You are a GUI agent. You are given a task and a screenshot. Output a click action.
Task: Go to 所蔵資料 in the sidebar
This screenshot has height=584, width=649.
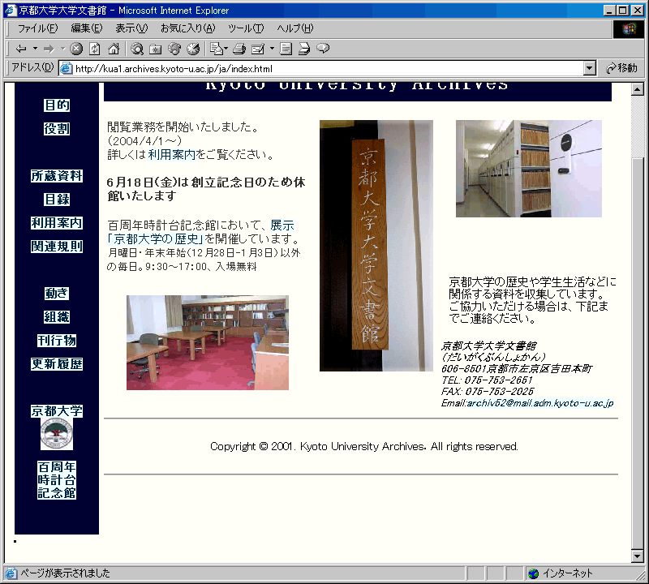(57, 176)
